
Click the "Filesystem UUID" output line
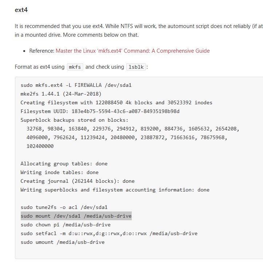(100, 111)
